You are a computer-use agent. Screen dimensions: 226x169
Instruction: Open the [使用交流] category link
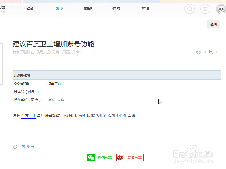tap(43, 52)
